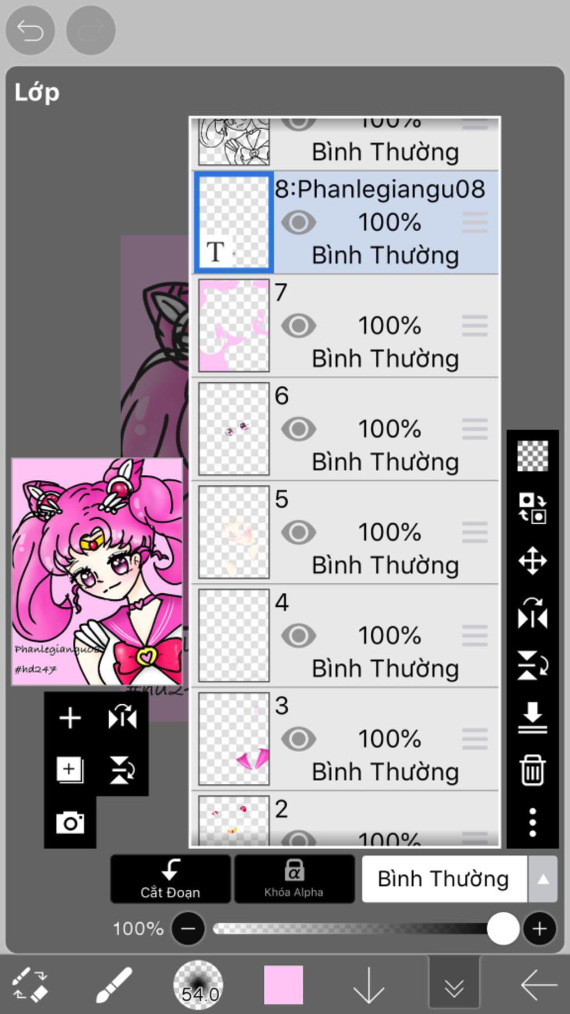Viewport: 570px width, 1014px height.
Task: Expand blend mode list with triangle arrow
Action: coord(543,879)
